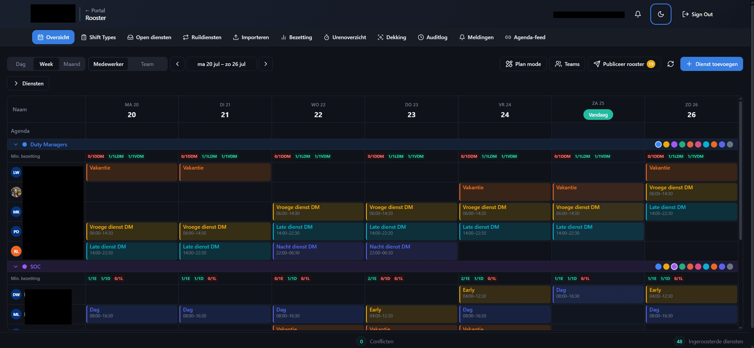Switch to the Maand view
Viewport: 754px width, 348px height.
(72, 64)
